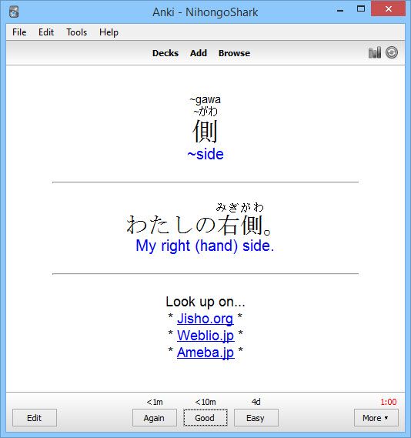The width and height of the screenshot is (411, 438).
Task: Open the Browse card browser
Action: [x=234, y=53]
